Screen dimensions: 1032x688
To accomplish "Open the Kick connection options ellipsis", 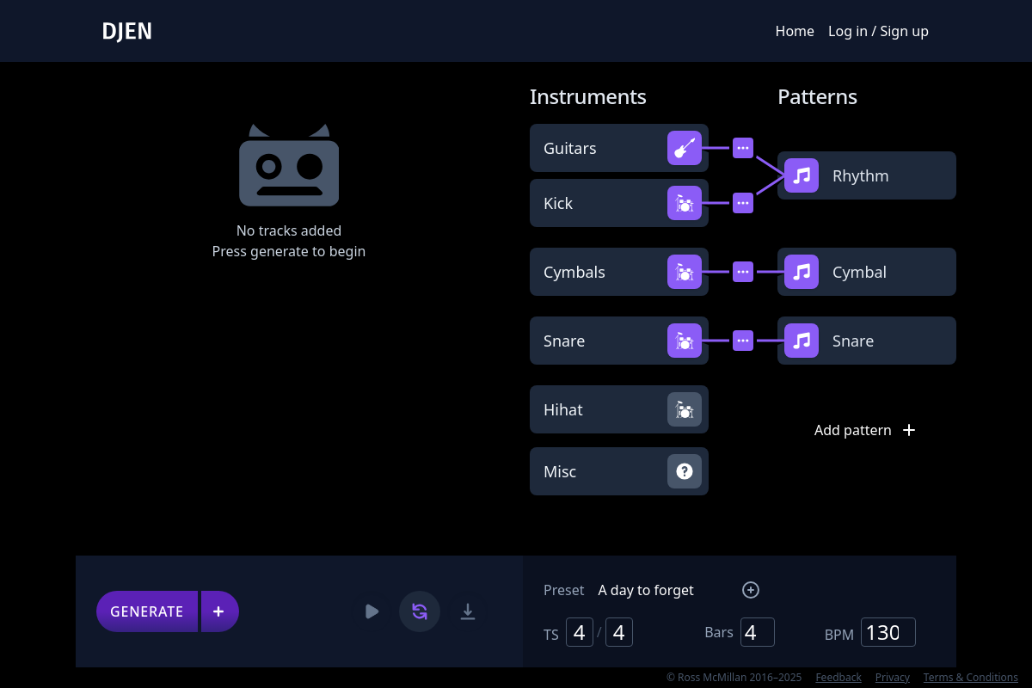I will [x=743, y=203].
